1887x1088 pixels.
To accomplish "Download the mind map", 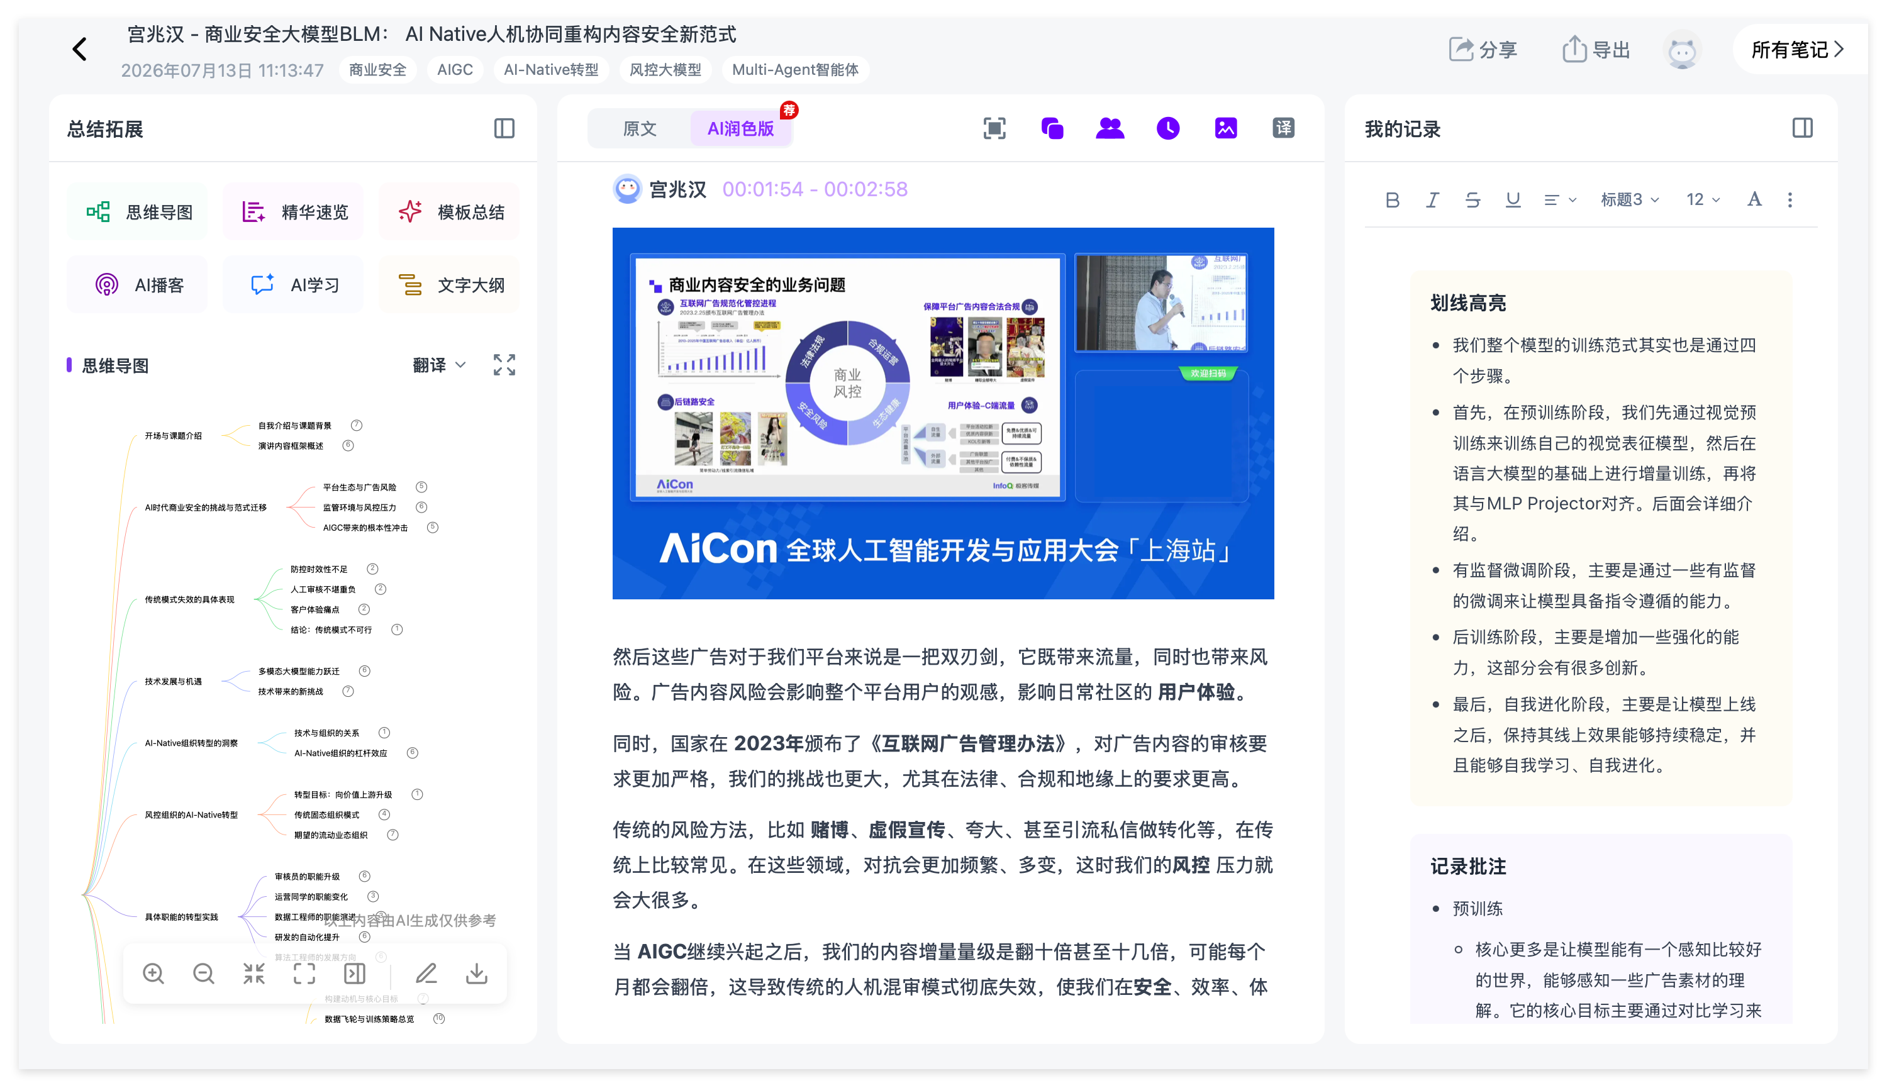I will 477,974.
